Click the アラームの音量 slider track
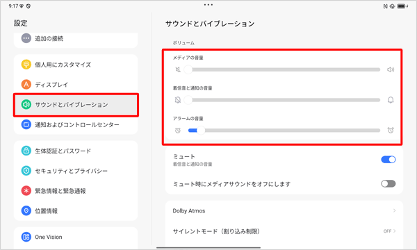 coord(284,131)
